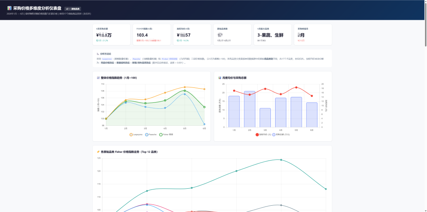Click the 2月 bar in purchase total chart

click(x=250, y=109)
